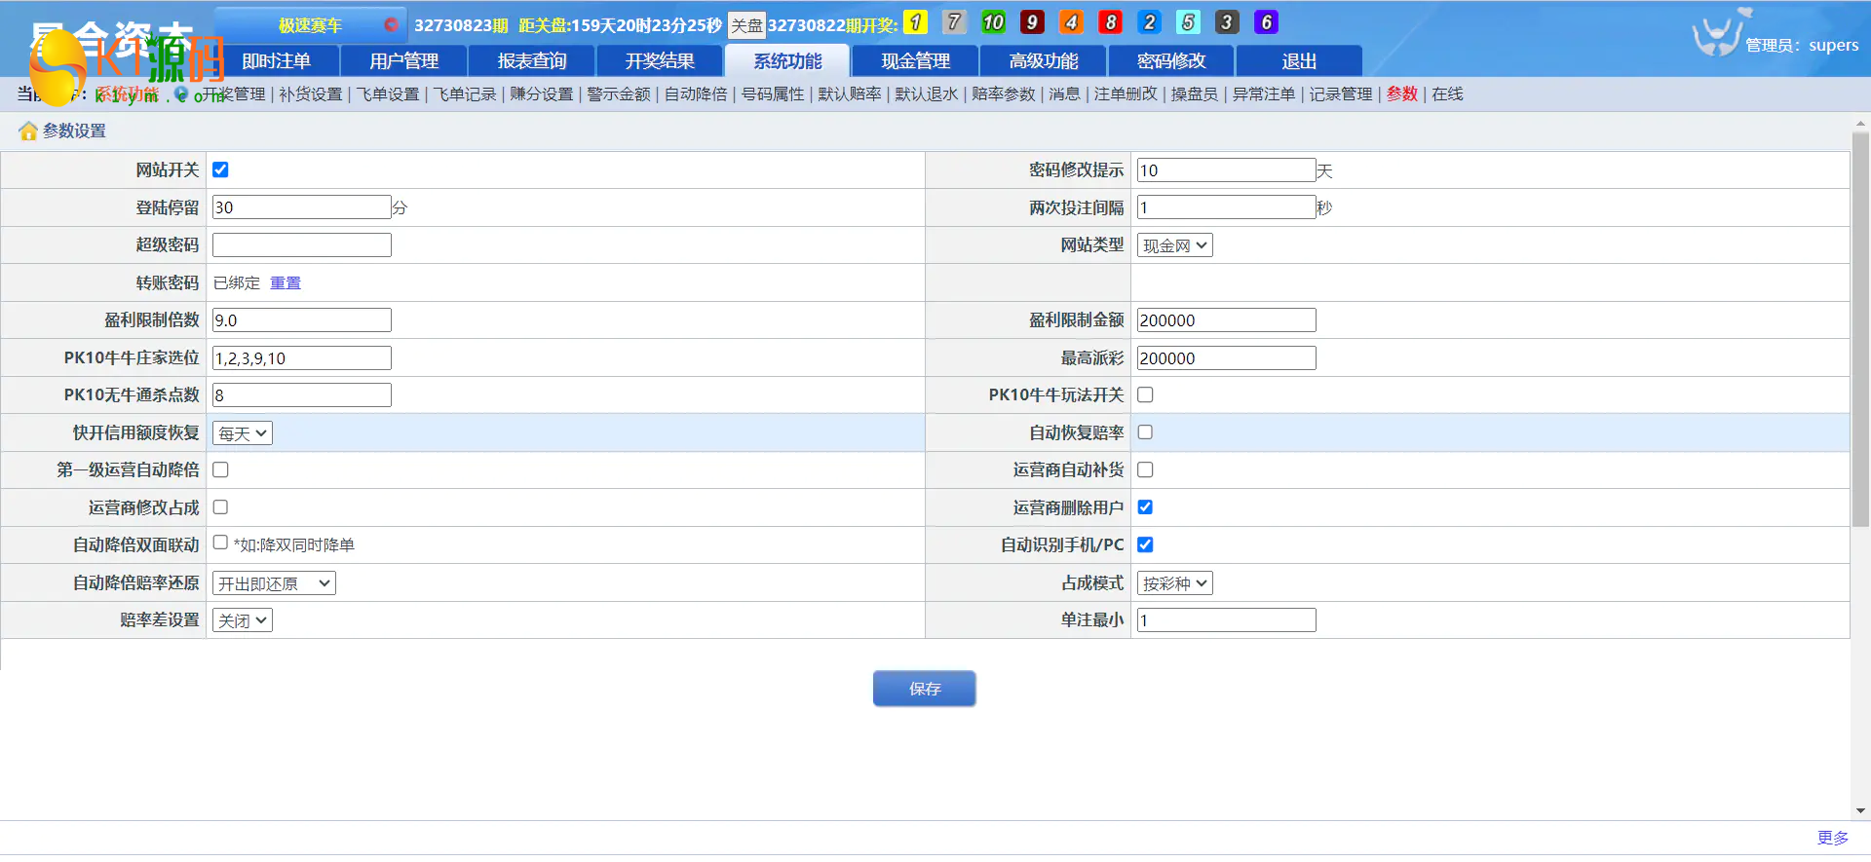Click the 更多 link
Image resolution: width=1871 pixels, height=862 pixels.
tap(1832, 839)
